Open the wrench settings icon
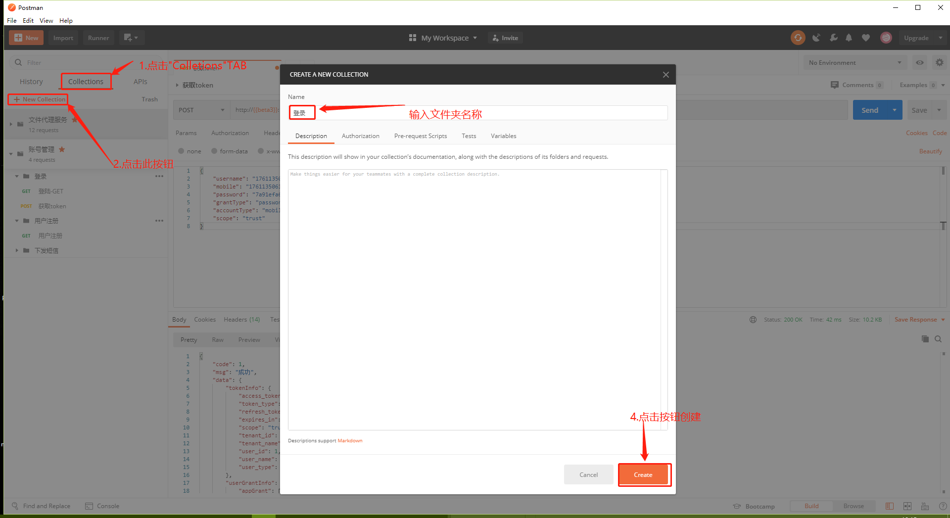The width and height of the screenshot is (950, 518). coord(834,38)
